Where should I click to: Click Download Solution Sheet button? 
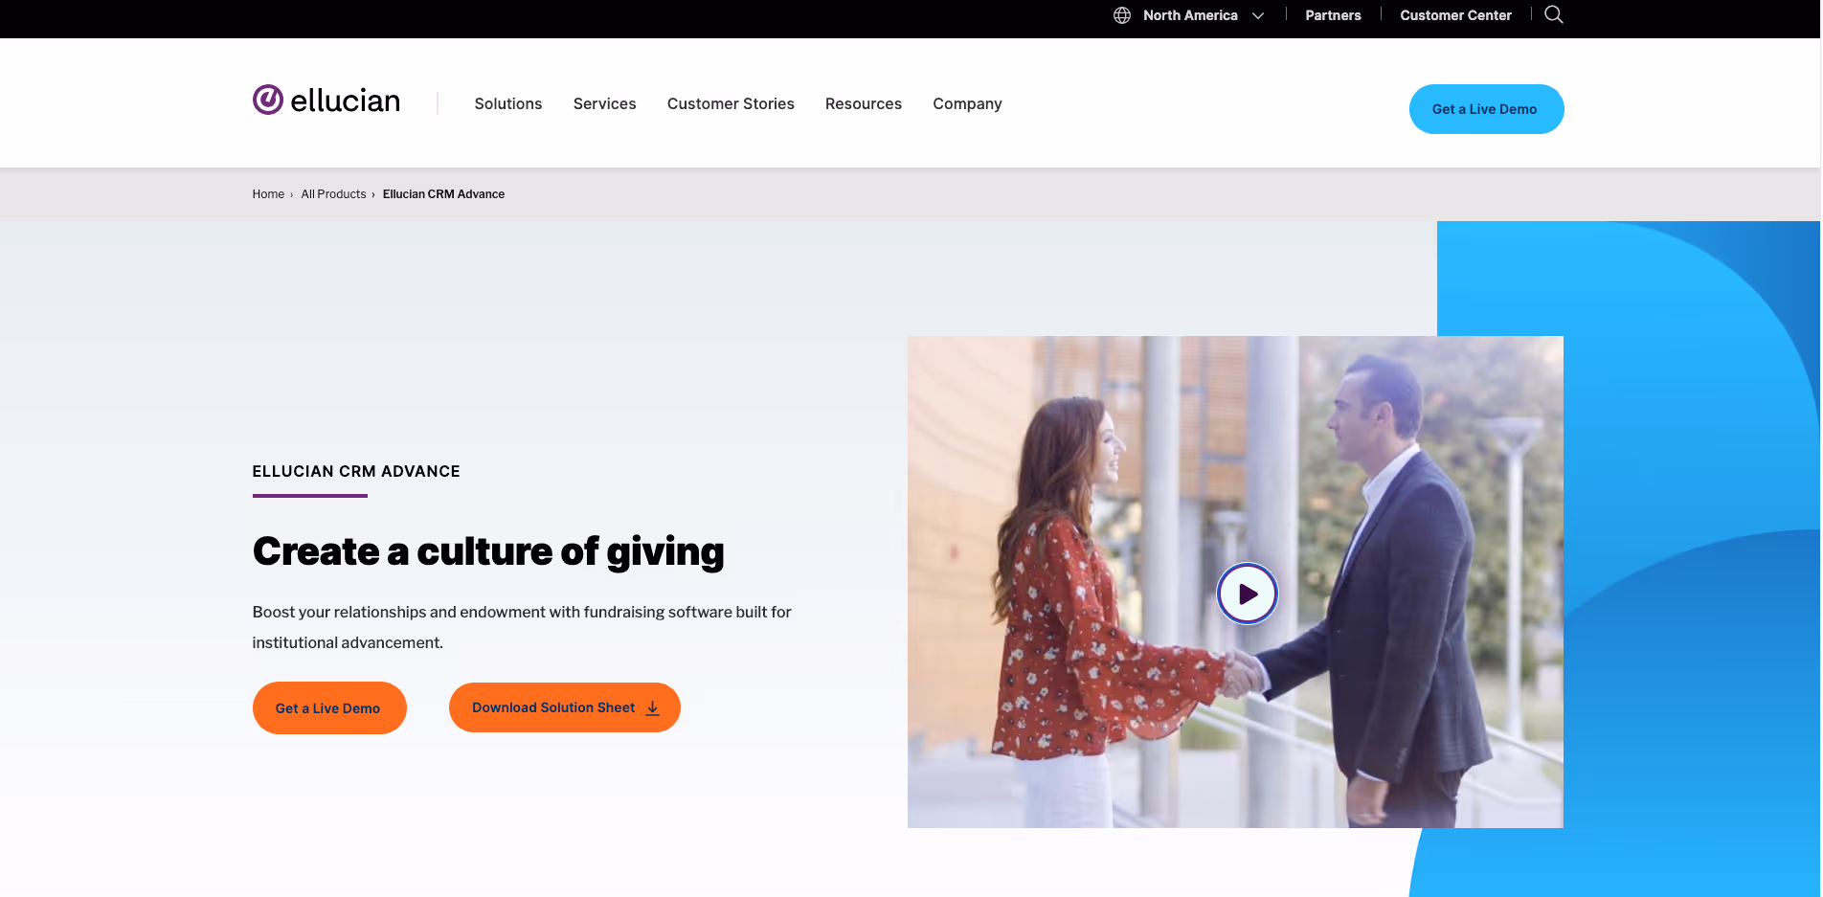(565, 707)
